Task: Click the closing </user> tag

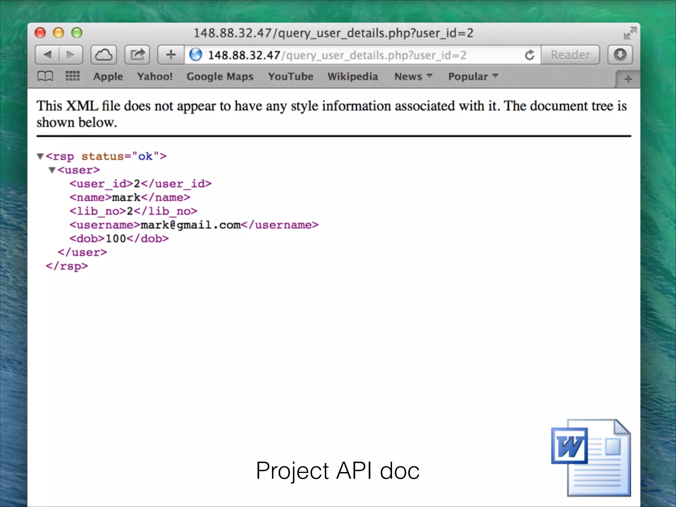Action: (x=82, y=252)
